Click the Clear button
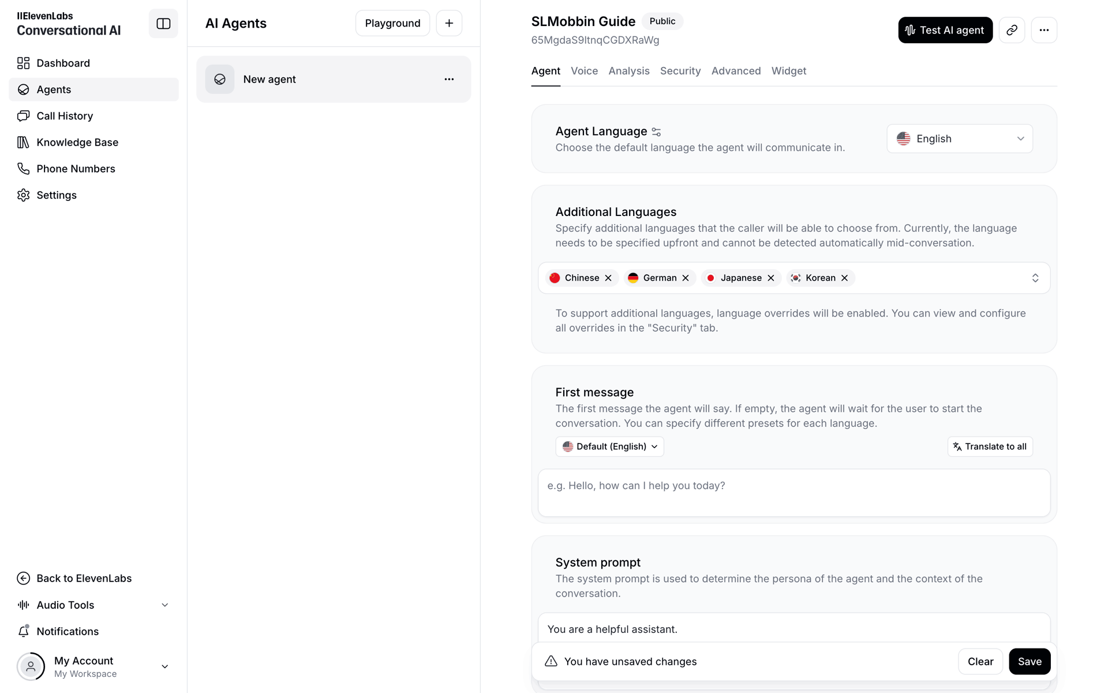The height and width of the screenshot is (693, 1108). (x=980, y=661)
